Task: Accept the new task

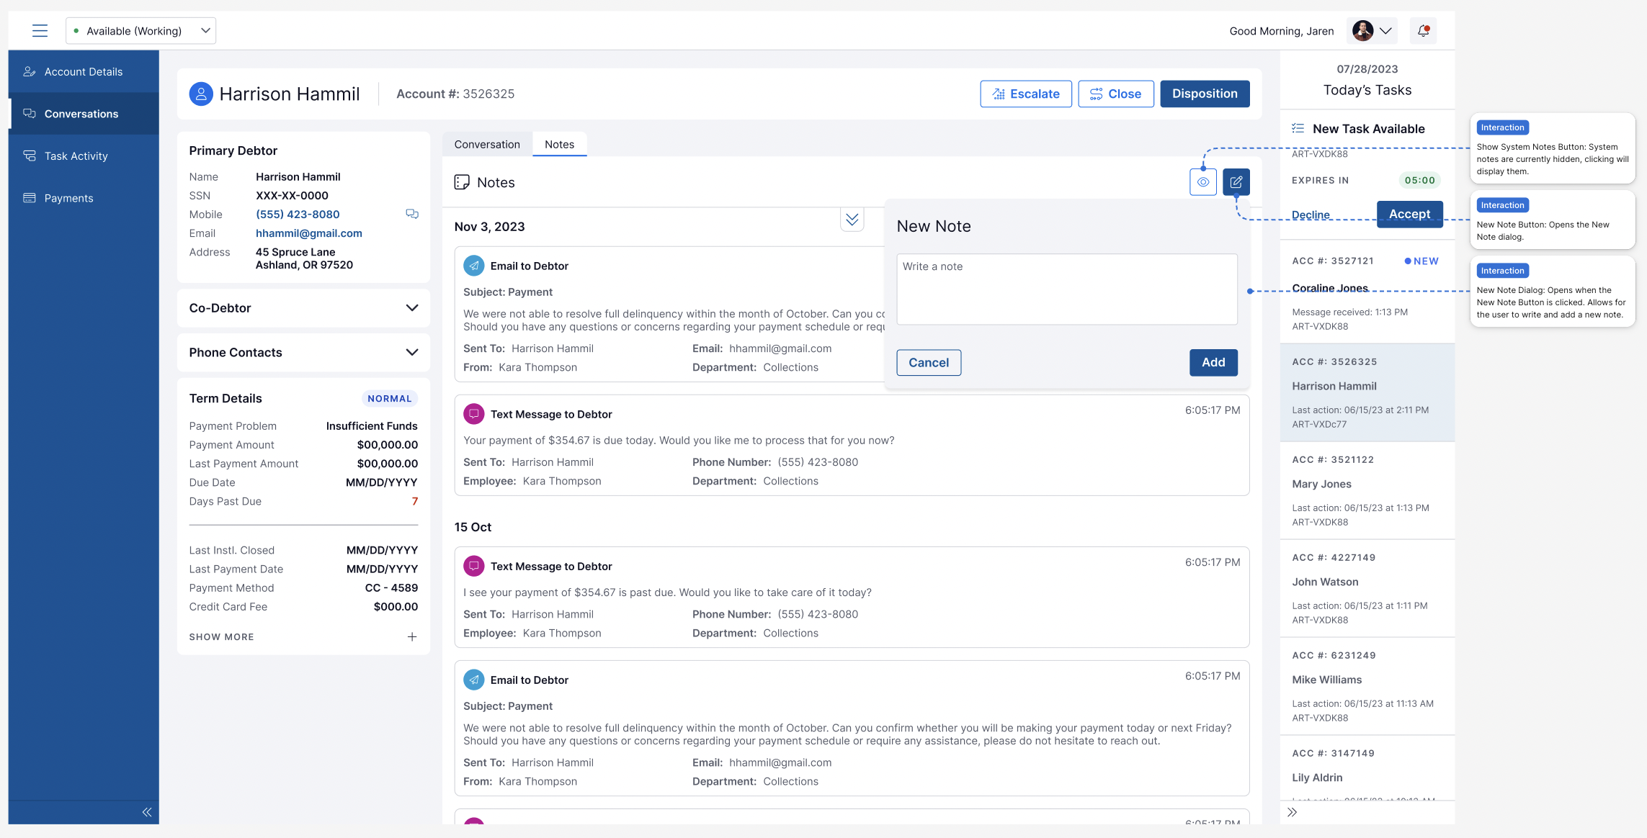Action: pos(1409,214)
